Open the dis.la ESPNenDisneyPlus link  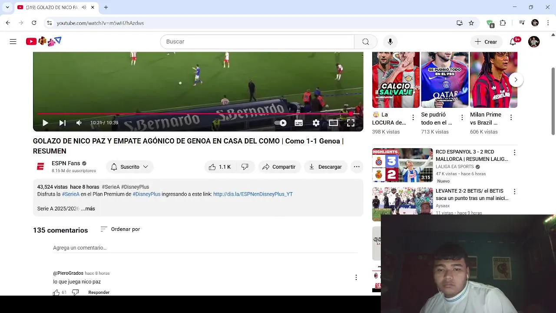[x=253, y=194]
